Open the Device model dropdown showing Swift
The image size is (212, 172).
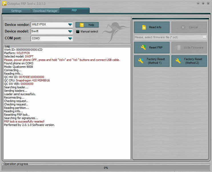(52, 31)
